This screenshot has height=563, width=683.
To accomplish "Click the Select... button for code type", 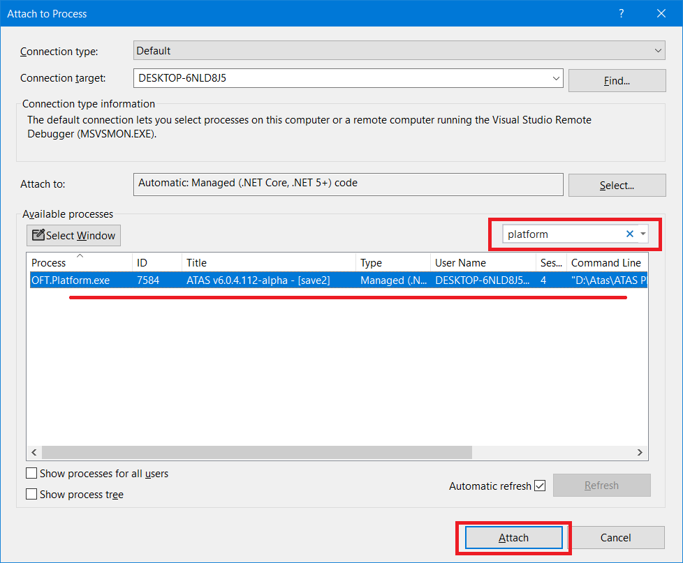I will [617, 186].
